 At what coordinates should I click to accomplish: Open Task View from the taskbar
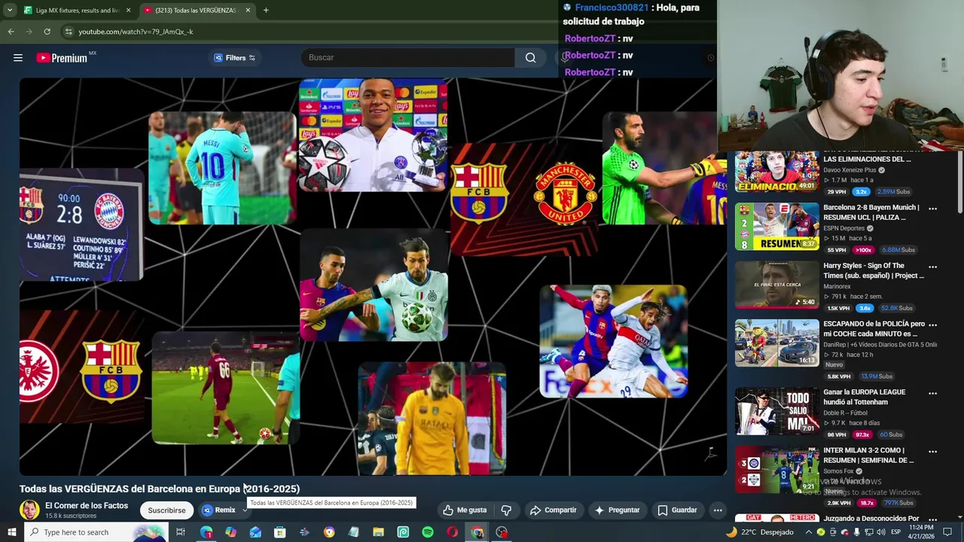181,532
